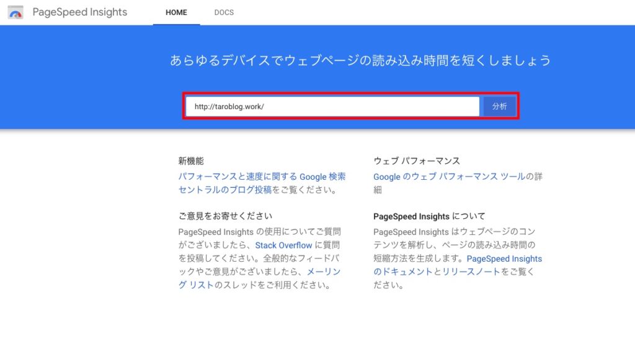Focus the URL input field with taroblog.work
The width and height of the screenshot is (635, 351).
point(332,107)
